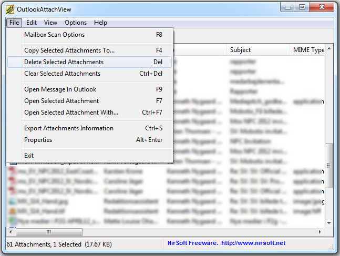Click the OutlookAttachView paperclip title icon
This screenshot has width=340, height=256.
[10, 9]
